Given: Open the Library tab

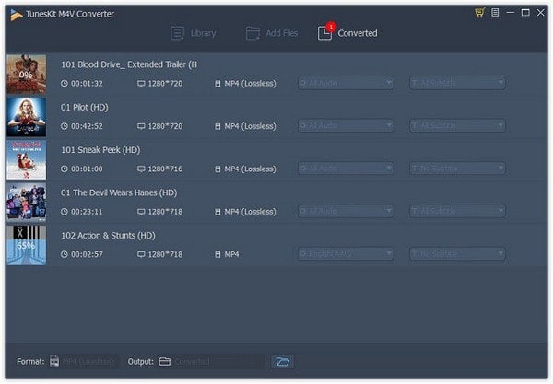Looking at the screenshot, I should pyautogui.click(x=193, y=33).
